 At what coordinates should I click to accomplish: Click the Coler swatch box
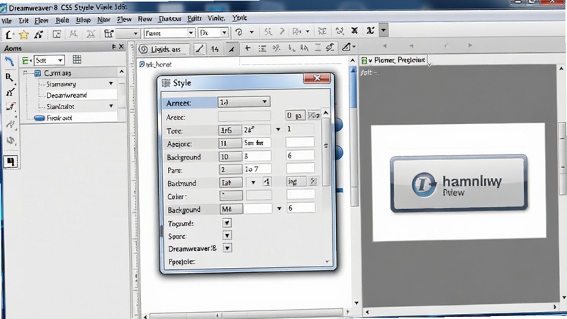(231, 196)
